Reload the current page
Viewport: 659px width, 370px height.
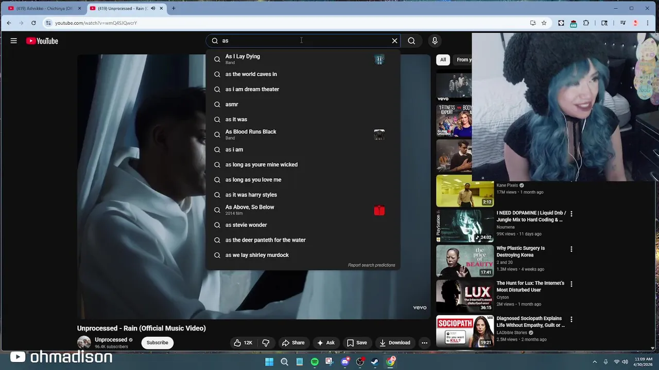(33, 23)
